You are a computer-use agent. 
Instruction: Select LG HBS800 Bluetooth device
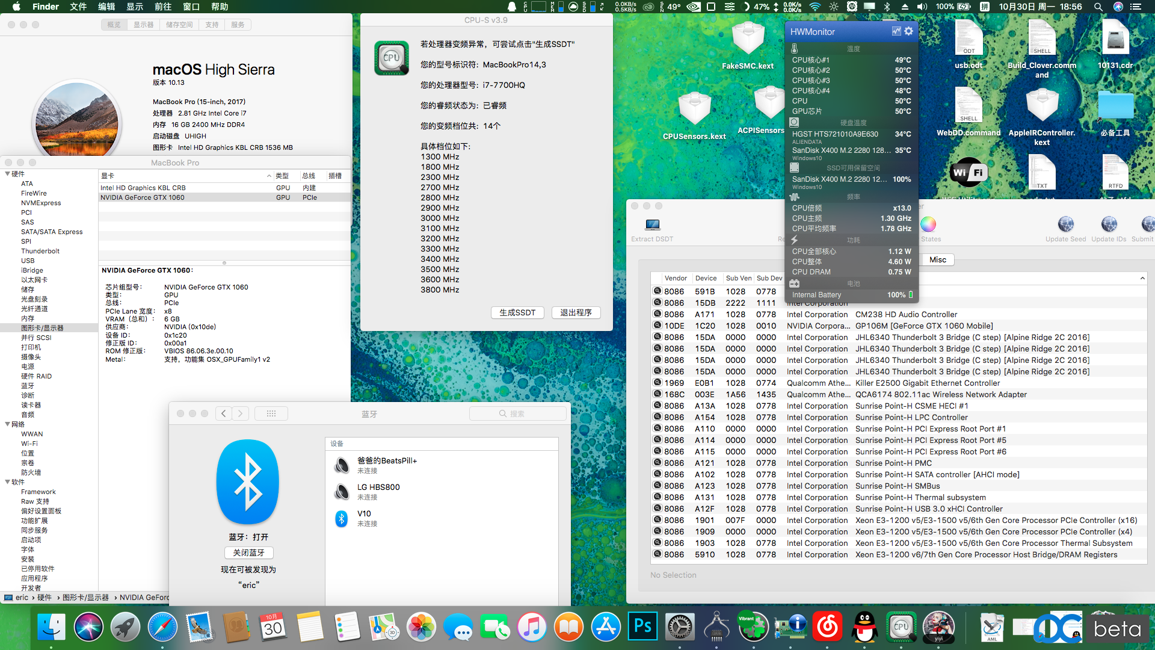pyautogui.click(x=442, y=492)
